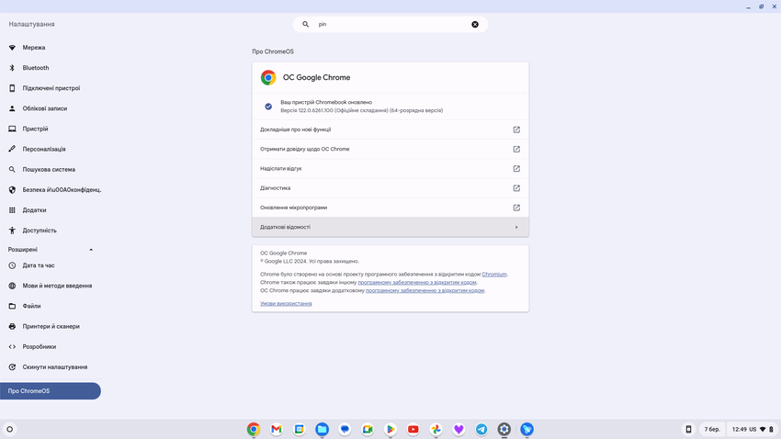Click into the settings search field
The height and width of the screenshot is (439, 781).
click(390, 25)
